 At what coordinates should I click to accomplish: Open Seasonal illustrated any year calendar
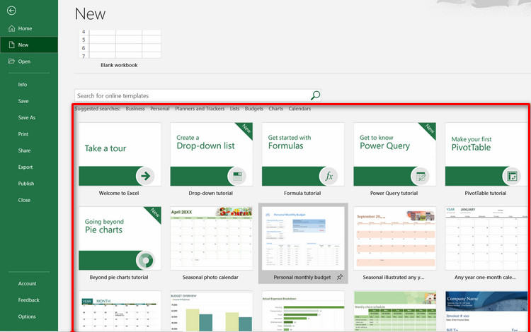point(395,239)
